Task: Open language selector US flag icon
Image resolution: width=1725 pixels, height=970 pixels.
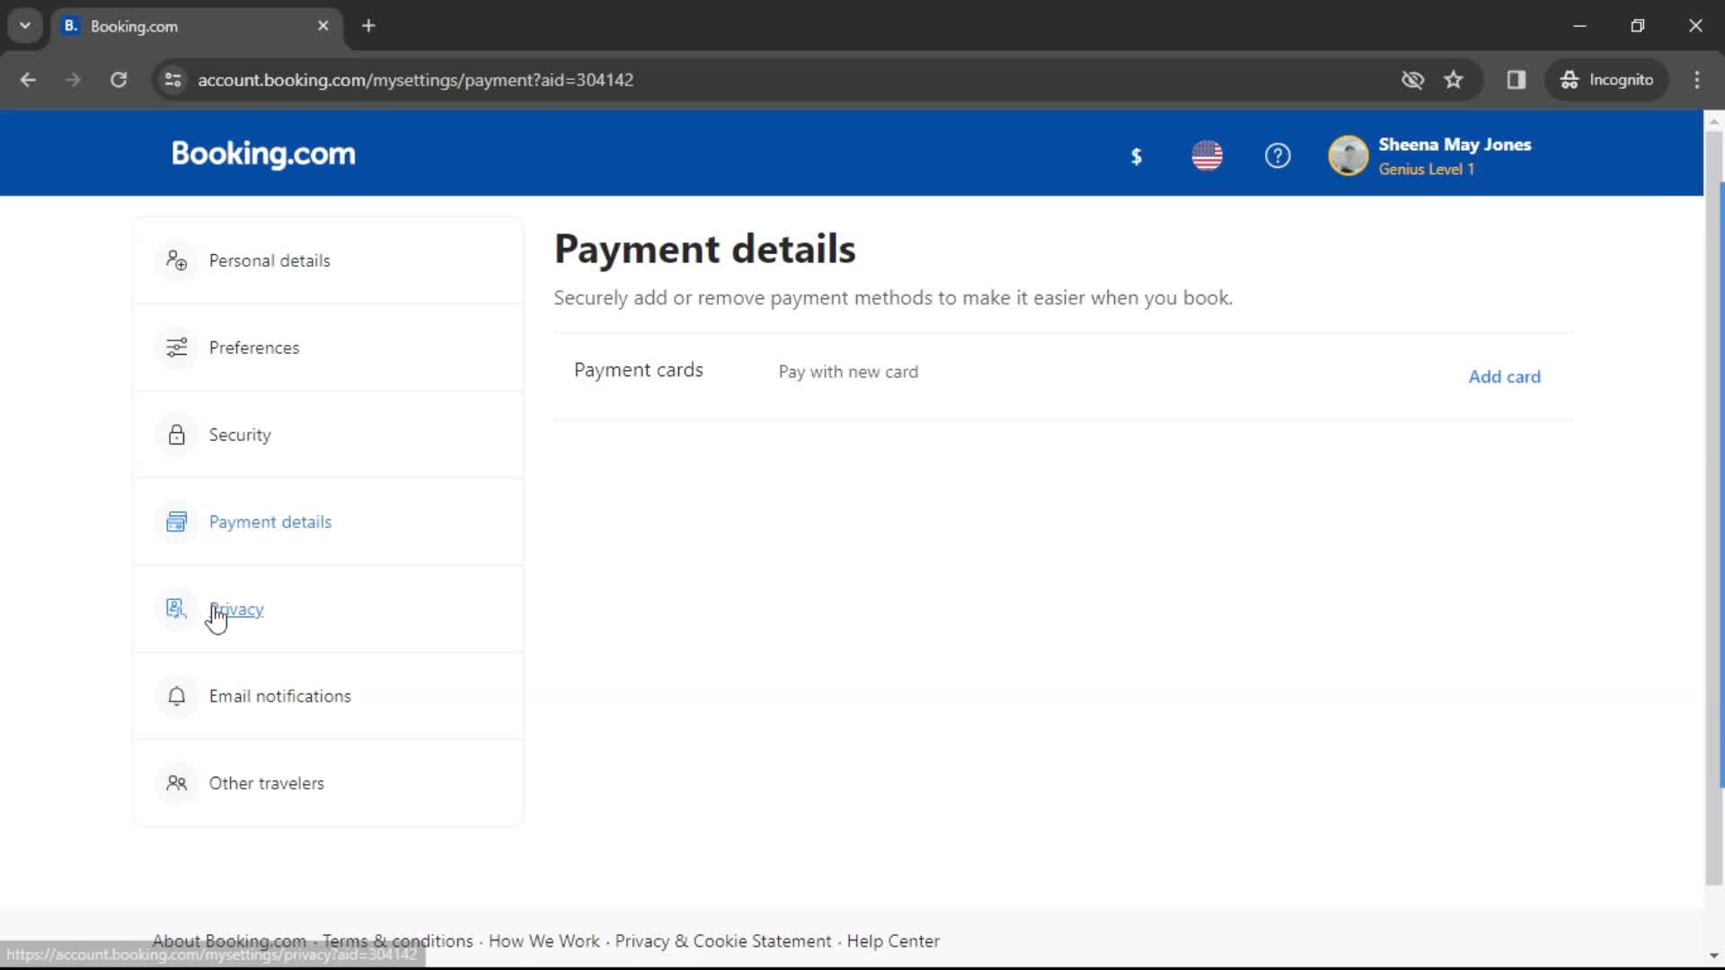Action: (x=1207, y=155)
